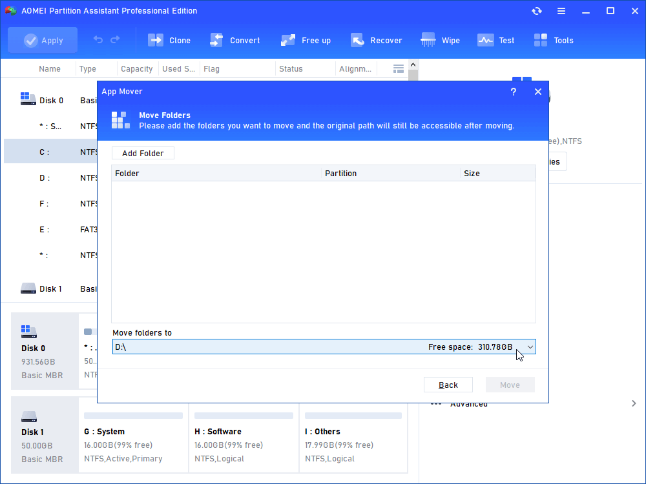646x484 pixels.
Task: Undo the last operation arrow
Action: pos(98,39)
